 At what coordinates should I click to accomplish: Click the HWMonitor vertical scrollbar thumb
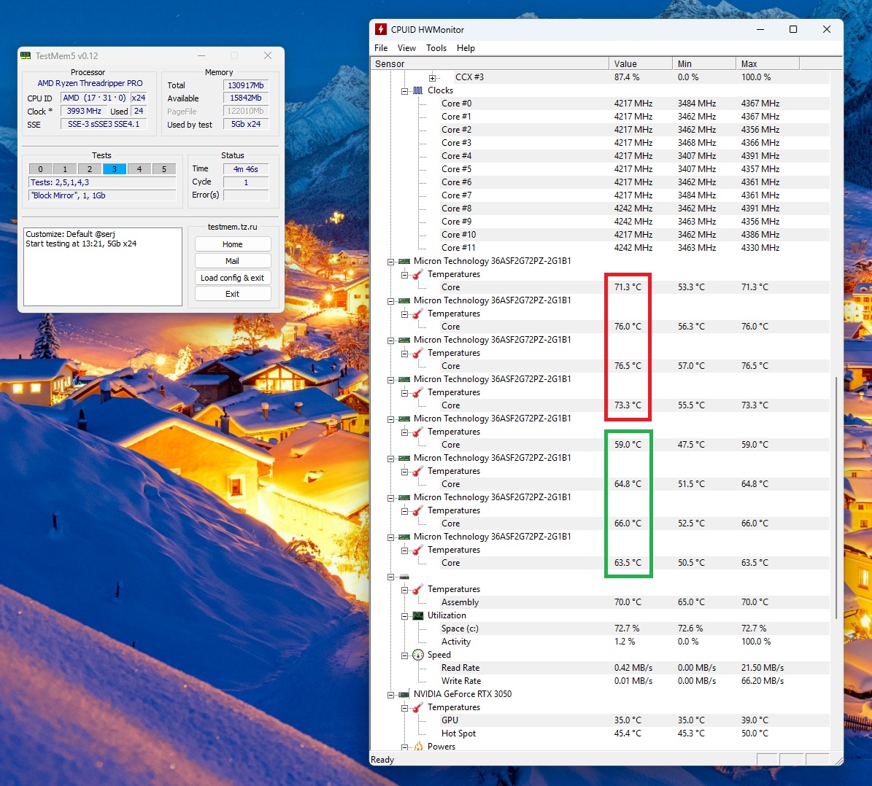click(x=836, y=498)
